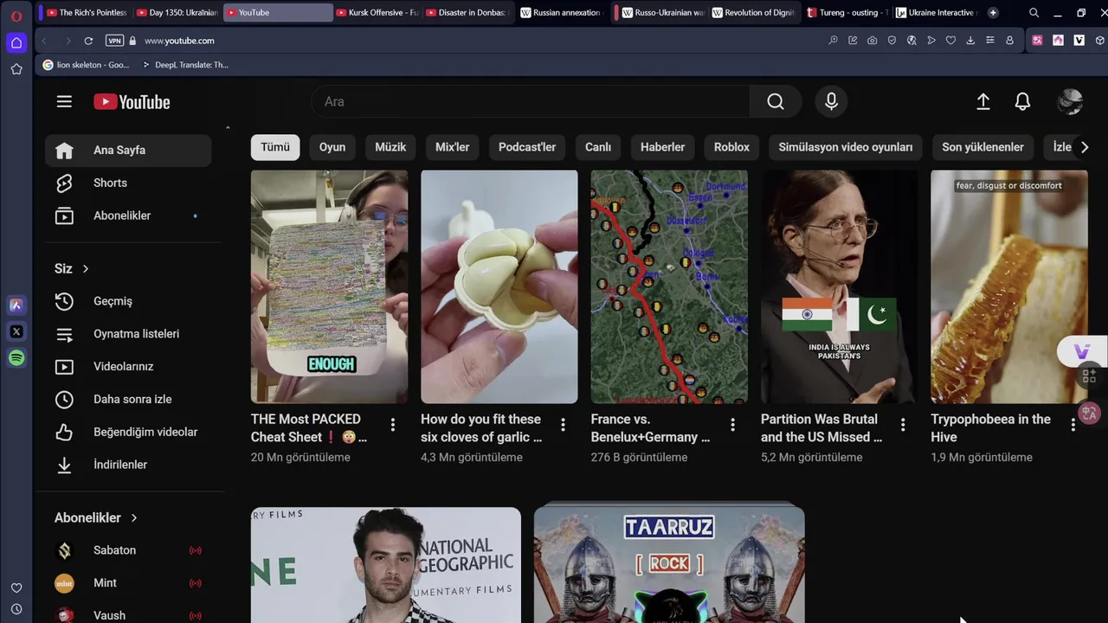Click the Opera heart icon in toolbar
This screenshot has height=623, width=1108.
click(950, 41)
